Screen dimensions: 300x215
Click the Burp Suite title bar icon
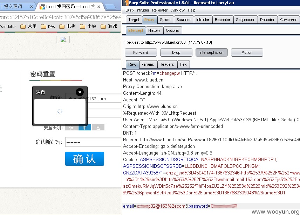[126, 3]
